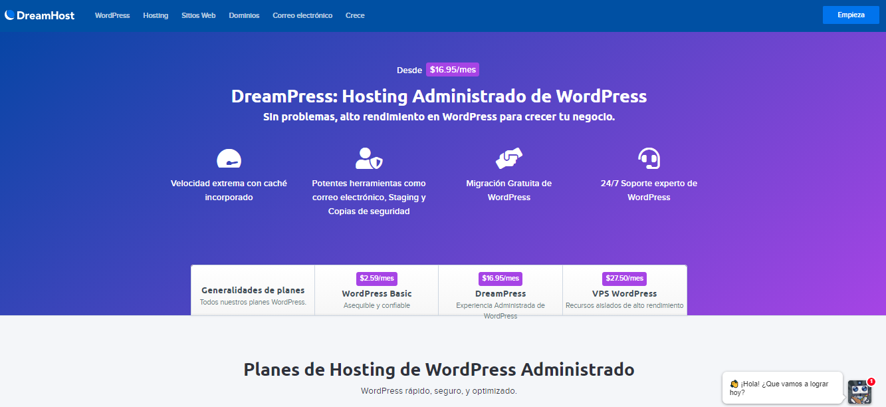
Task: Expand the Dominios menu
Action: tap(244, 15)
